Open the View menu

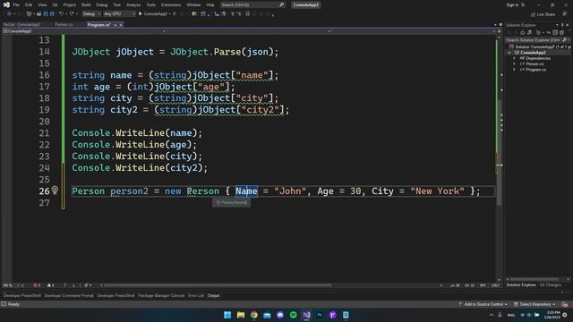pyautogui.click(x=42, y=5)
